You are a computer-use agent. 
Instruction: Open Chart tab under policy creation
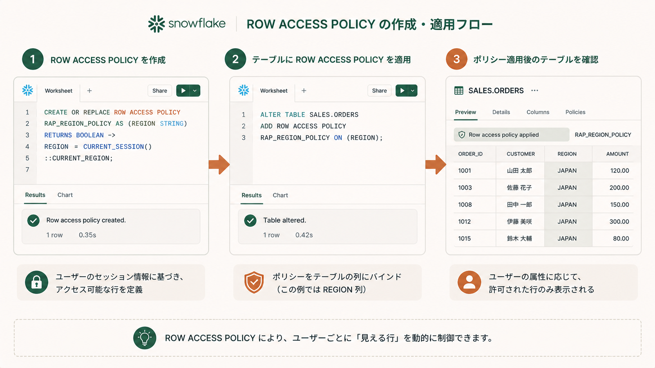[x=65, y=195]
